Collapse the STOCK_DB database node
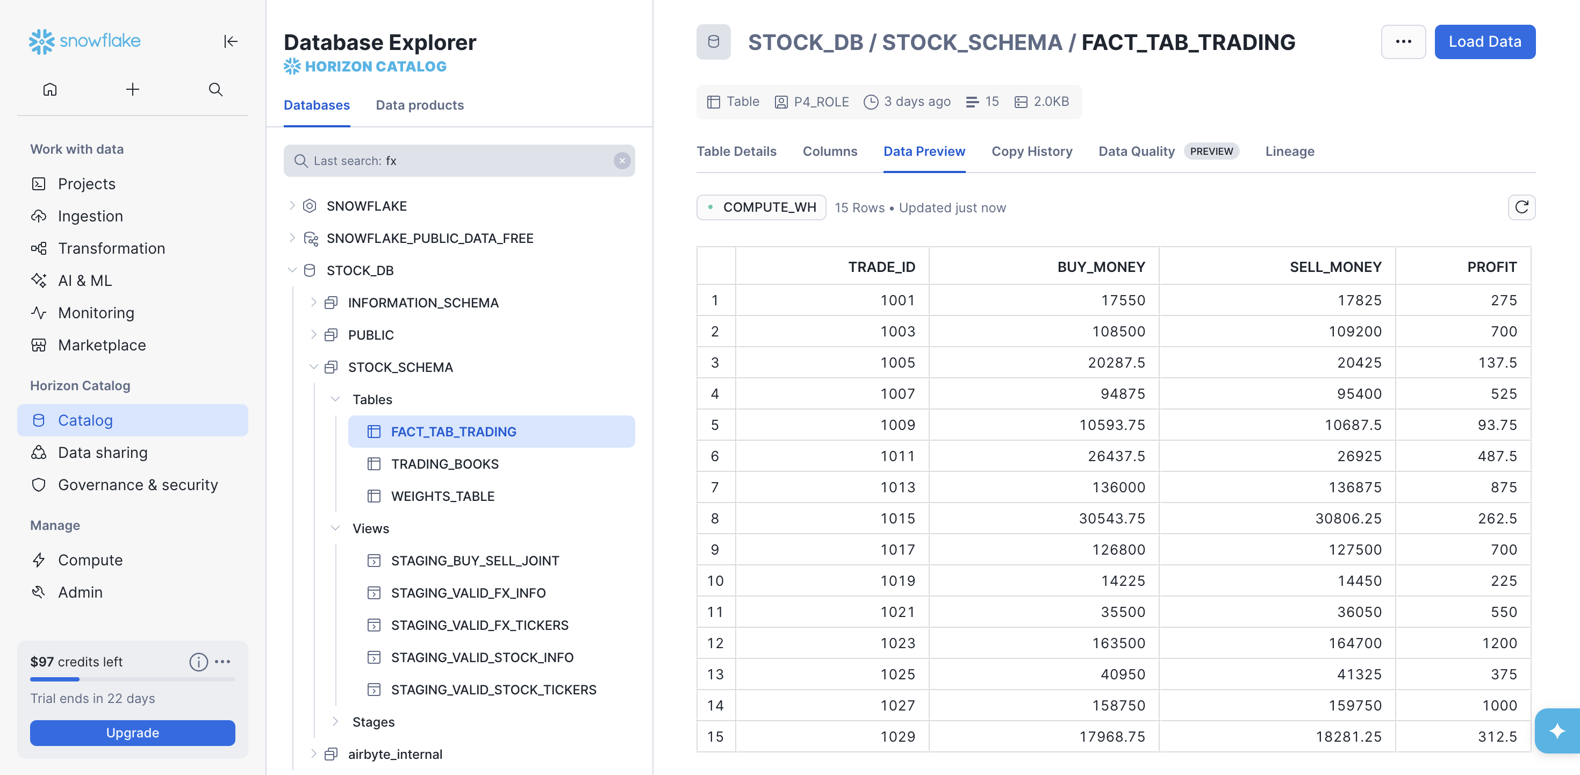Screen dimensions: 1580x775 (292, 270)
